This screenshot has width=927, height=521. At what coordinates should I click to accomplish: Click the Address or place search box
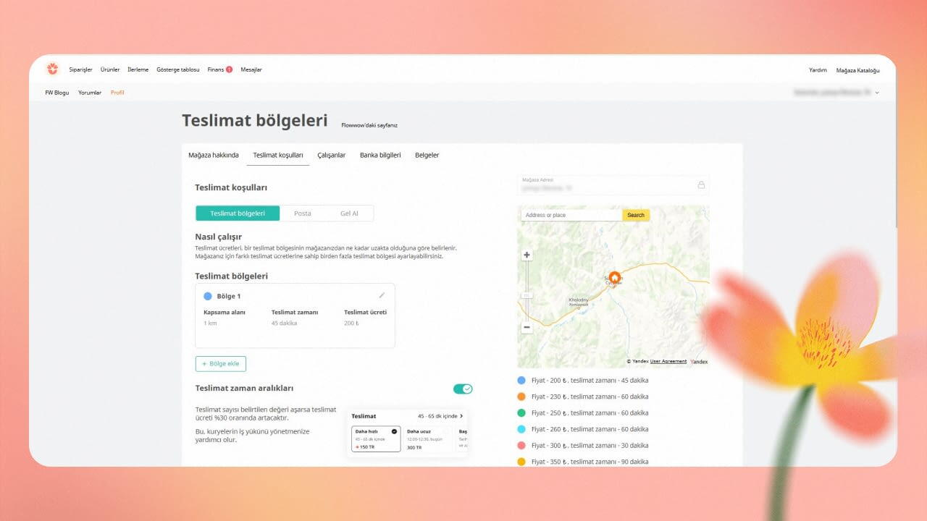(x=571, y=215)
